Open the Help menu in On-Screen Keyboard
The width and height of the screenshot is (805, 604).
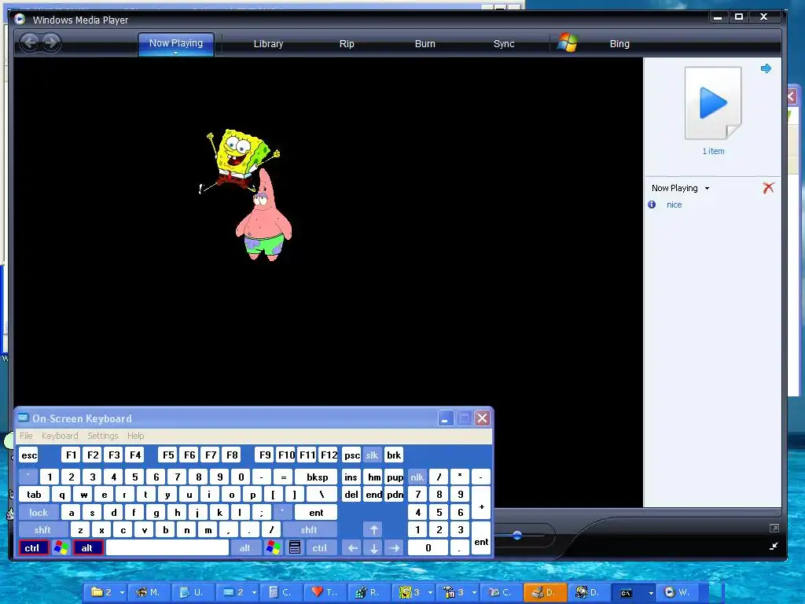pos(135,436)
